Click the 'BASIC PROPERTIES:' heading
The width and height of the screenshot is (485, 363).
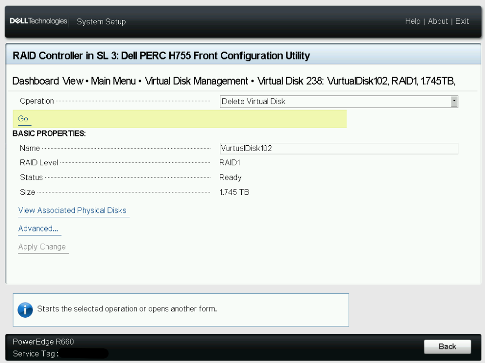coord(49,134)
